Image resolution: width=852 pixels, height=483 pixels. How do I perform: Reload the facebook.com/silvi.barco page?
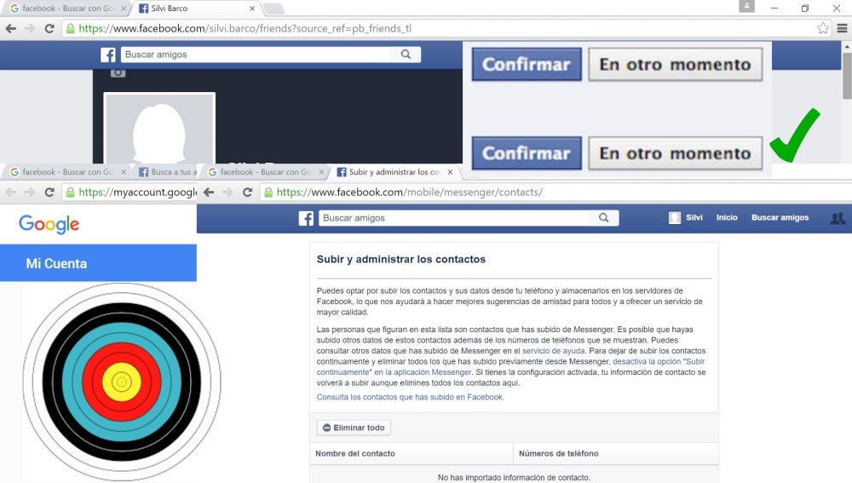point(49,29)
